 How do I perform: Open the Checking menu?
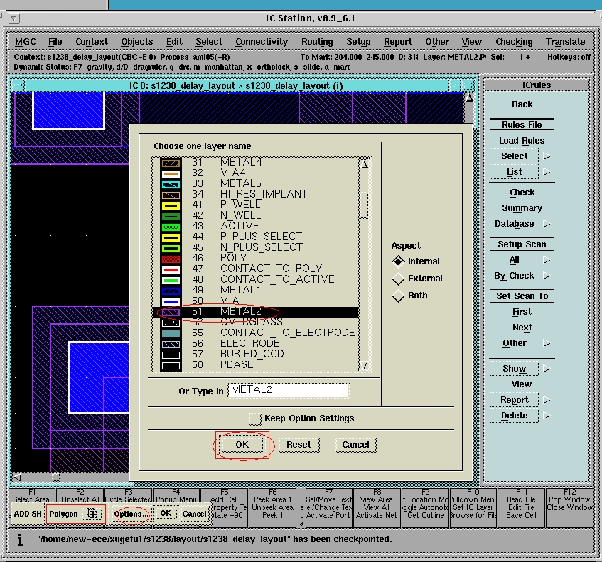pyautogui.click(x=513, y=42)
